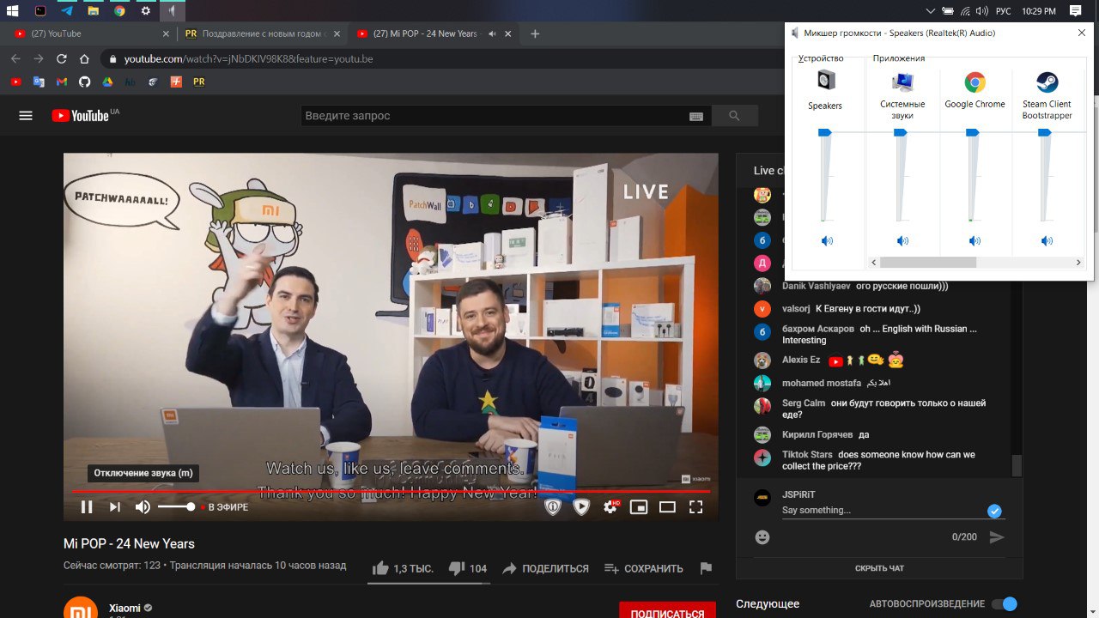
Task: Open on-screen keyboard in search box
Action: click(x=696, y=116)
